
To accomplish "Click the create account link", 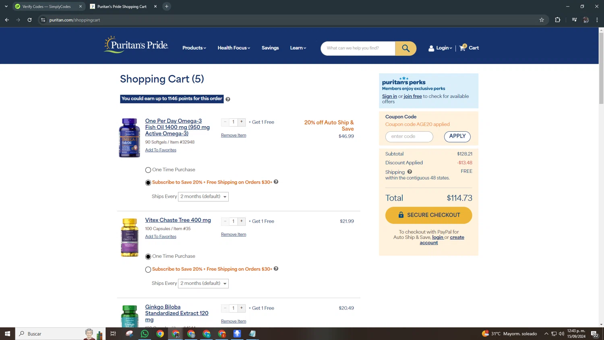I will [x=442, y=240].
